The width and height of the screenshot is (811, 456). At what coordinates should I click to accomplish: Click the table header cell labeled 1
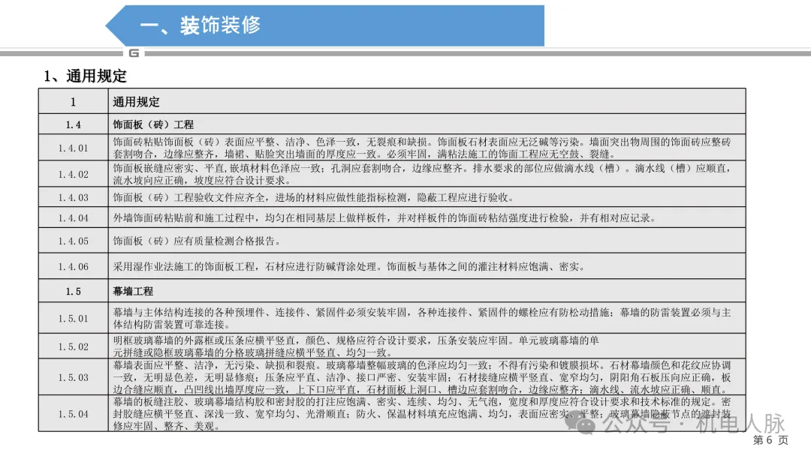coord(72,101)
